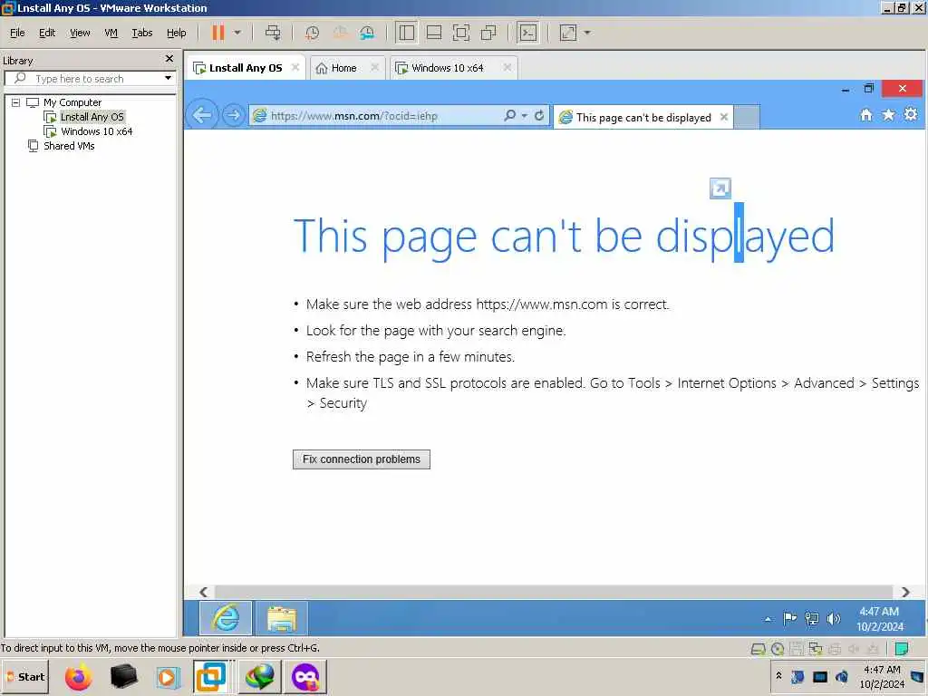Screen dimensions: 928x696
Task: Close the Library panel
Action: pos(169,59)
